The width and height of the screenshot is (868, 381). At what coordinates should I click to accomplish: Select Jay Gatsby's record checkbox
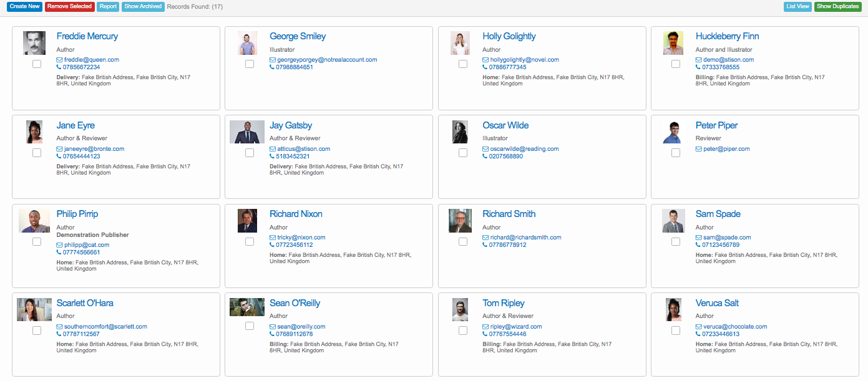point(250,153)
